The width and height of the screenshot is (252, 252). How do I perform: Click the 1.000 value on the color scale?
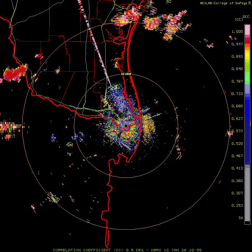pyautogui.click(x=237, y=31)
